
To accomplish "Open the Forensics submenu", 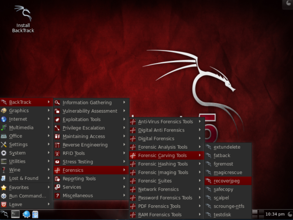I will point(91,170).
